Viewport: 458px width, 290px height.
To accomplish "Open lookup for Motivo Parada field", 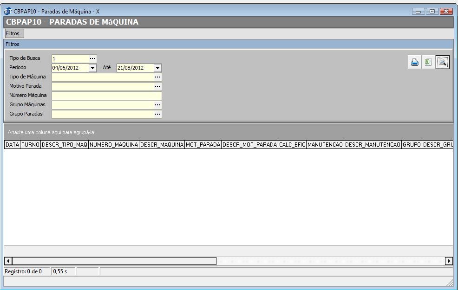I will tap(157, 86).
